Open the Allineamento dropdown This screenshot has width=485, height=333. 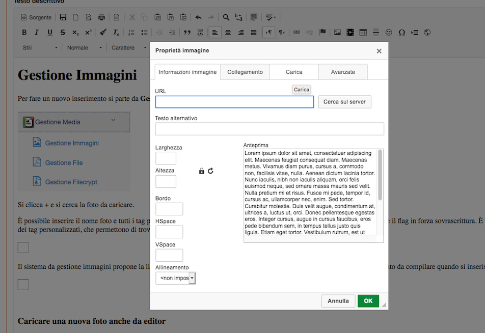point(175,278)
